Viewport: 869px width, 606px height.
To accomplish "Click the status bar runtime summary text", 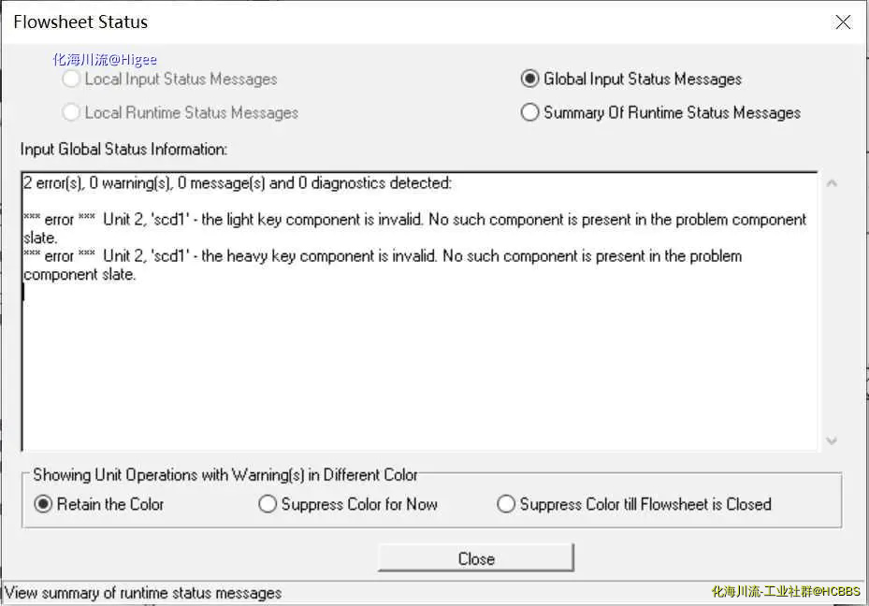I will 143,593.
